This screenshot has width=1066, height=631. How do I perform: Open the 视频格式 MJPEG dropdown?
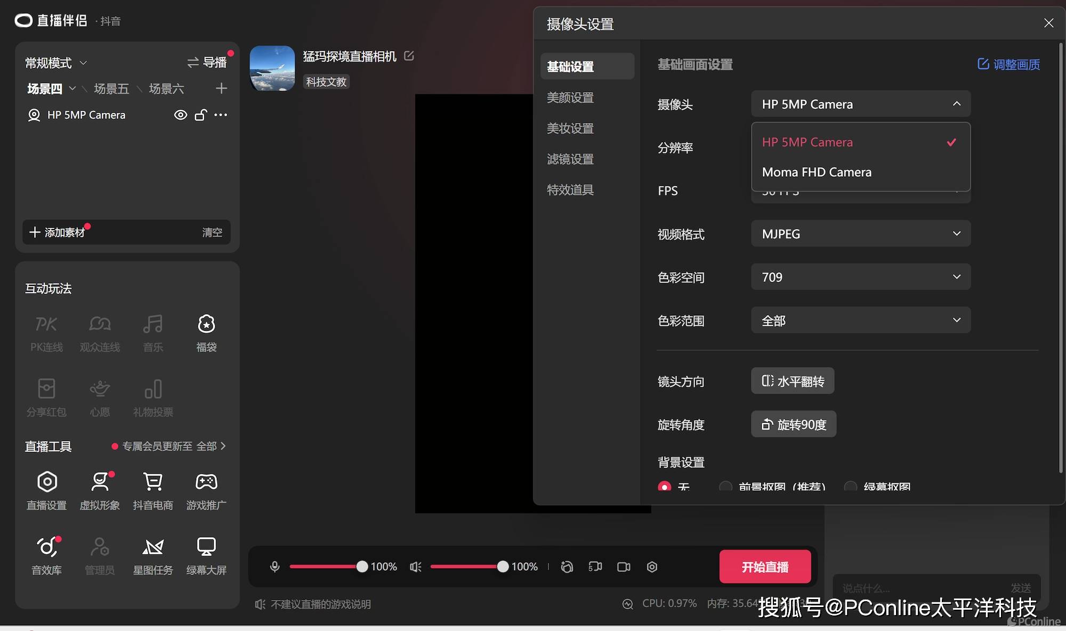(861, 234)
